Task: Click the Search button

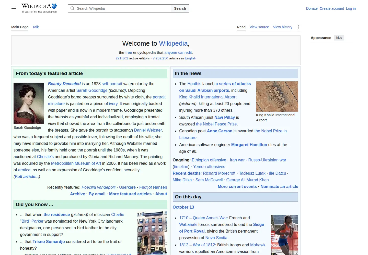Action: (x=180, y=8)
